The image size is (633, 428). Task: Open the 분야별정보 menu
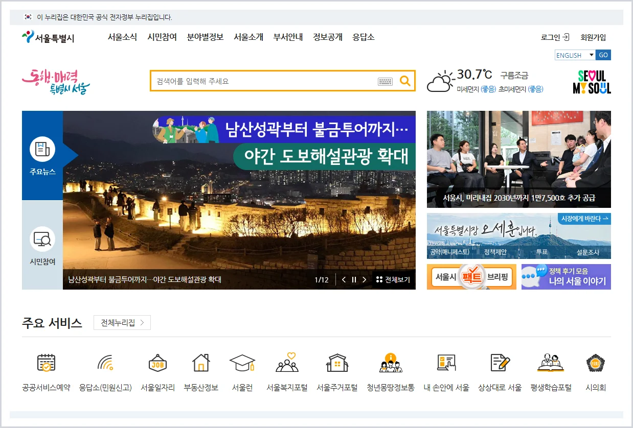[x=205, y=37]
